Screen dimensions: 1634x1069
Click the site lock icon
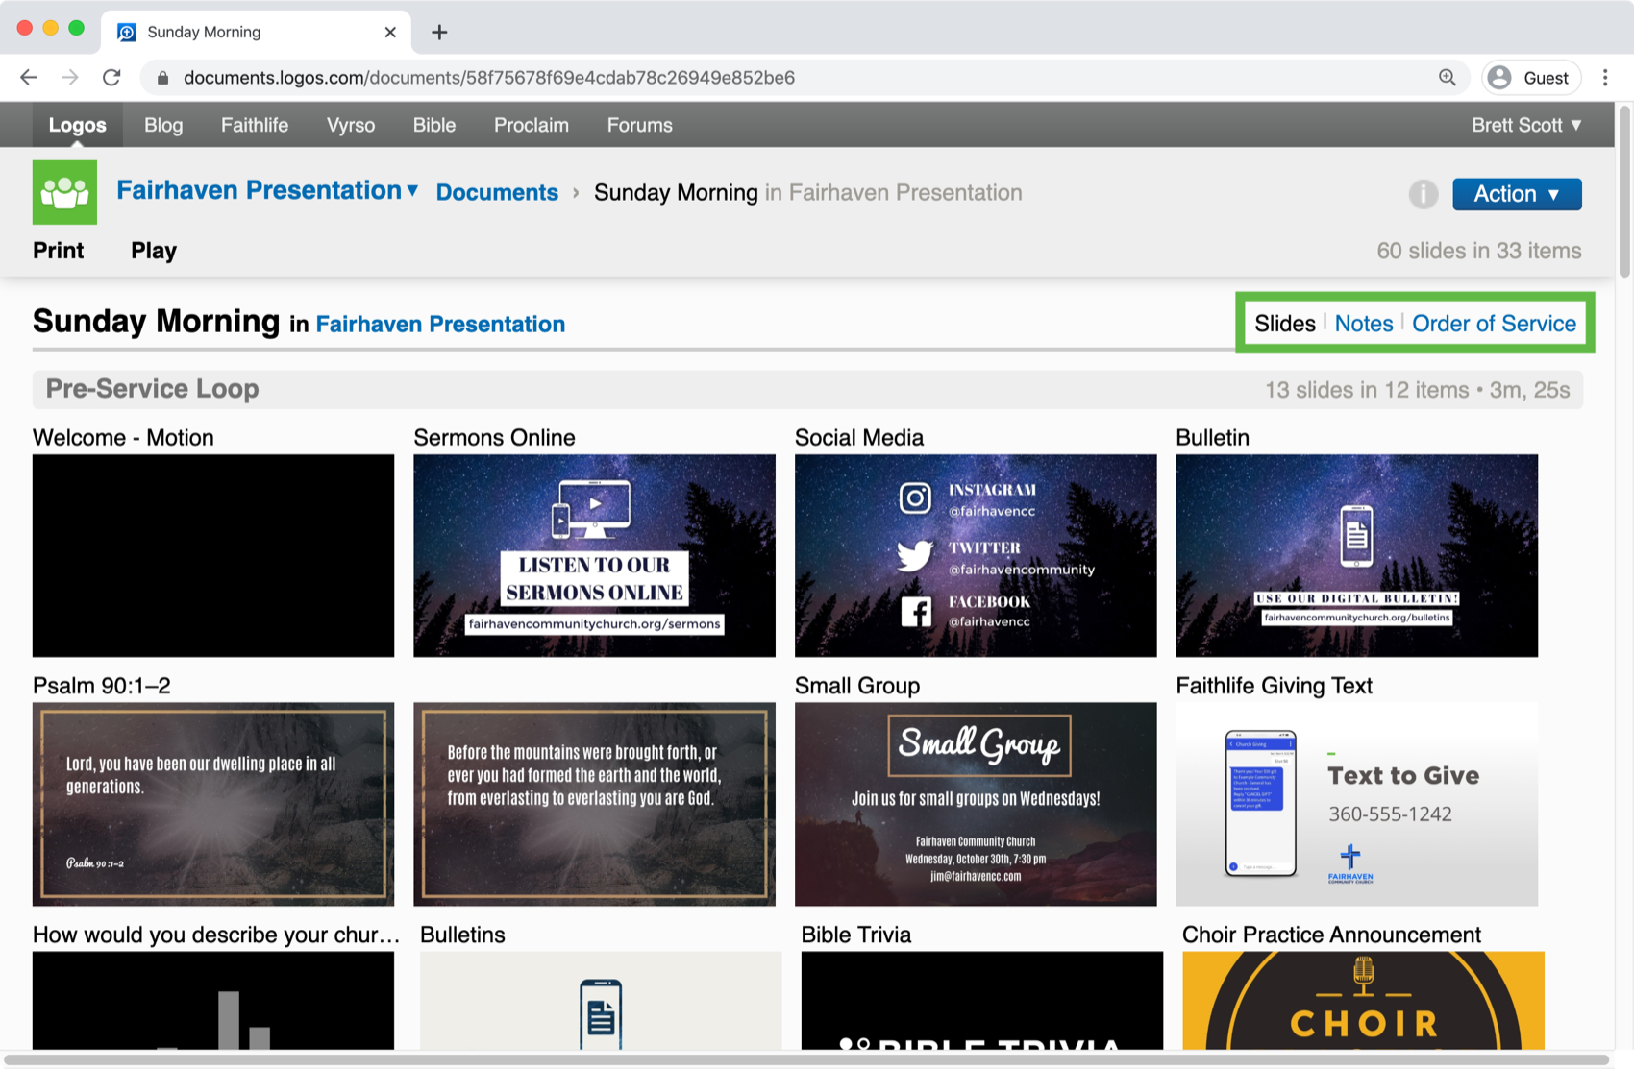pos(162,78)
